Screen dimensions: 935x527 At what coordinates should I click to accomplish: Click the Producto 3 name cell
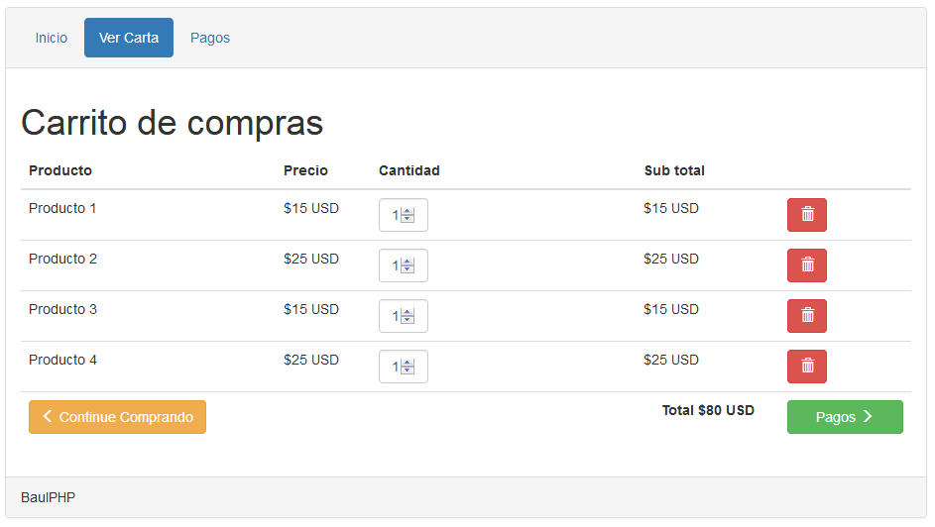pos(62,310)
